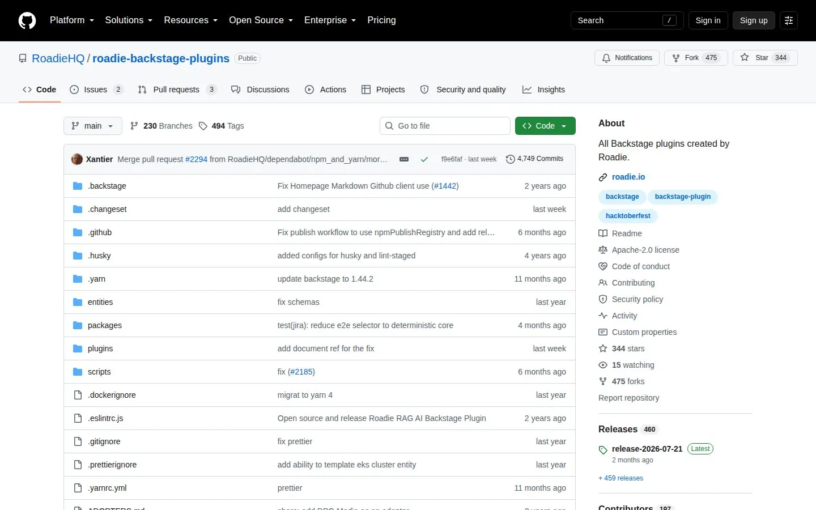816x510 pixels.
Task: Open the Resources dropdown menu
Action: 190,20
